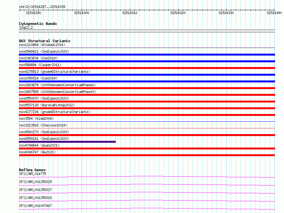Click the red bar under nsv6550070
Viewport: 284px width, 213px height.
(147, 102)
